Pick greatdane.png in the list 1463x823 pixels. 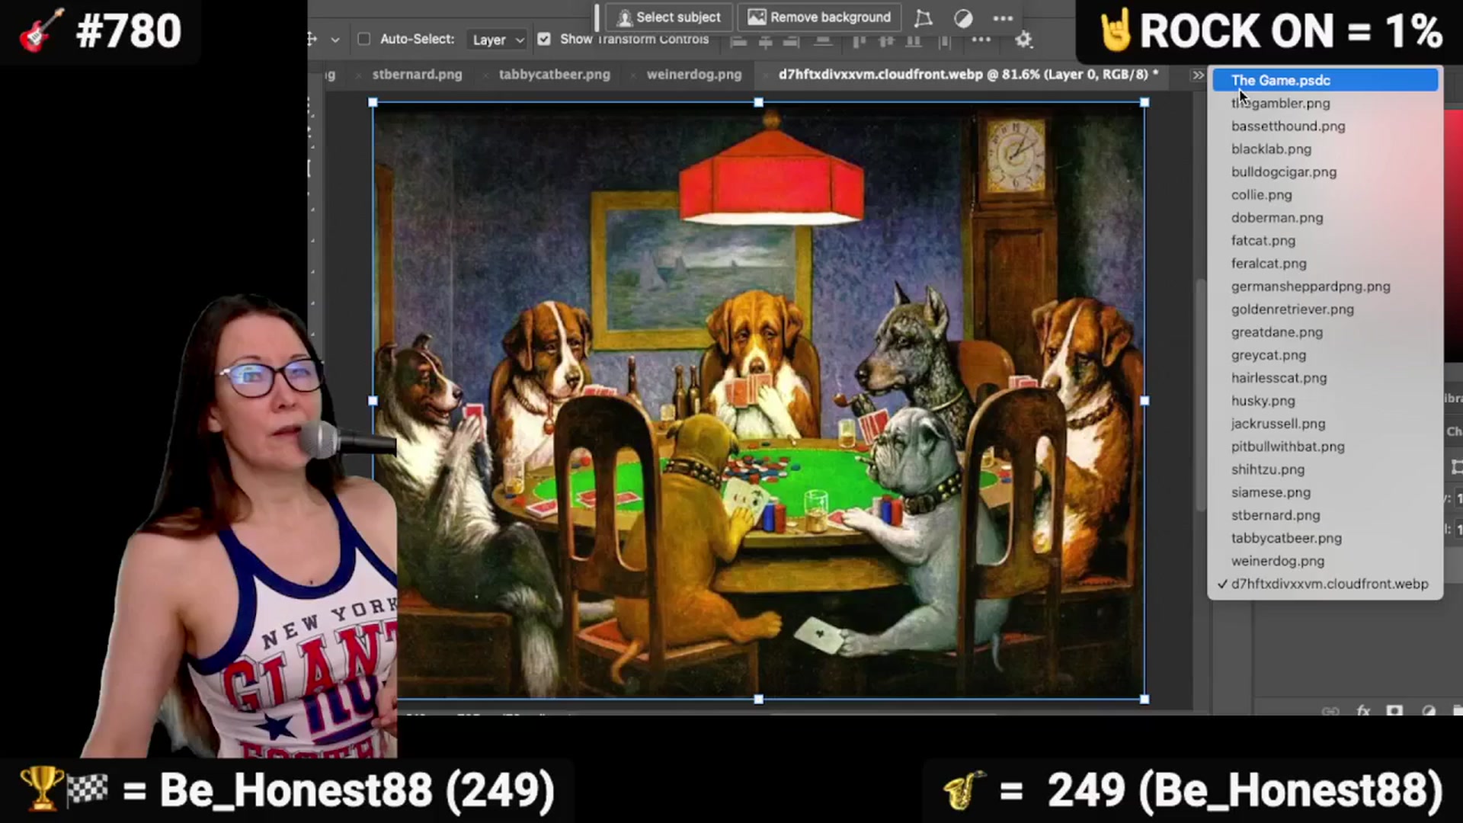tap(1325, 331)
